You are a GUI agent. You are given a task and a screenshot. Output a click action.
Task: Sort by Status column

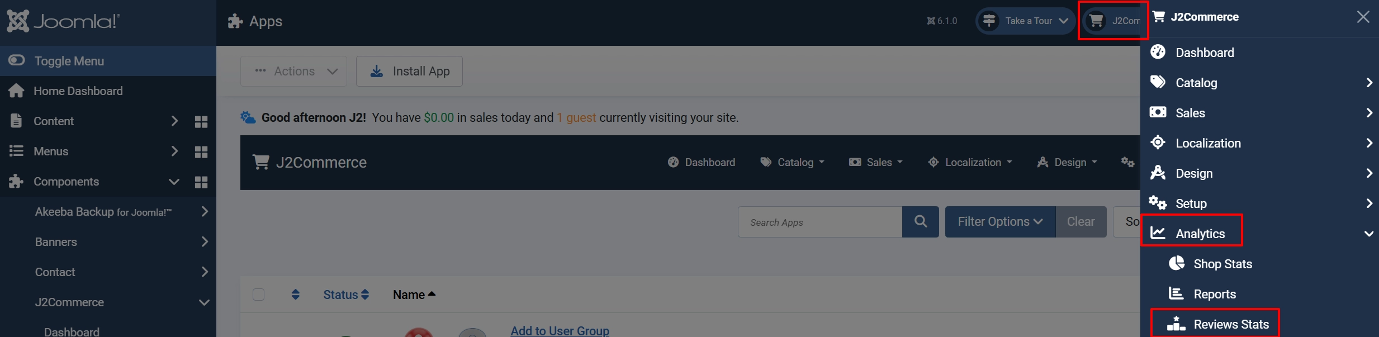pyautogui.click(x=346, y=295)
